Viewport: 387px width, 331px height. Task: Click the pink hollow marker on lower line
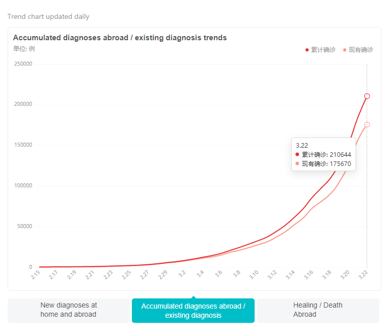[x=367, y=125]
